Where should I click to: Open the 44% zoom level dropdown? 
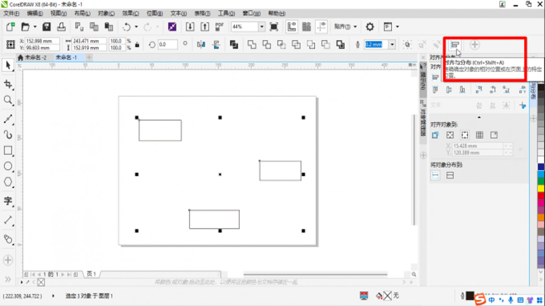click(261, 27)
